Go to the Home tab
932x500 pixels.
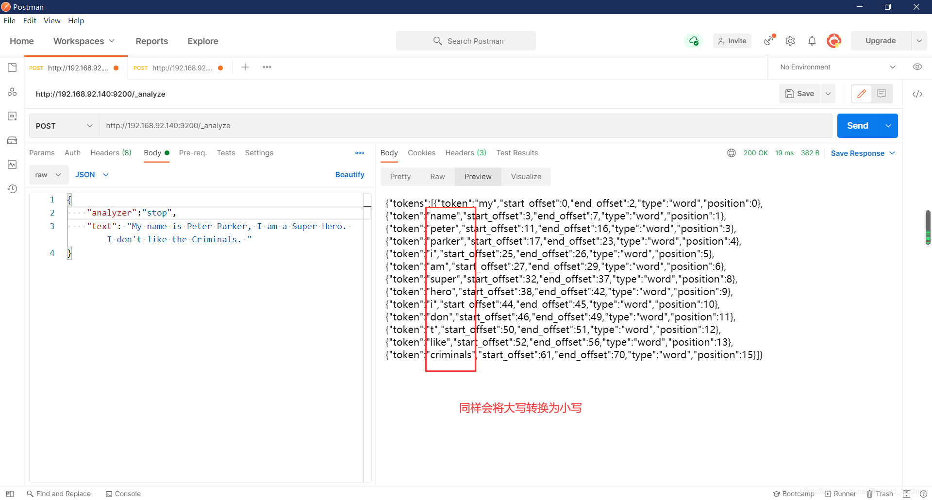pos(22,41)
